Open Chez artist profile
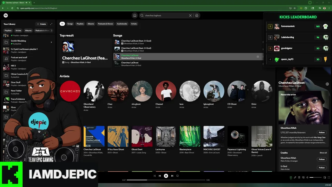The height and width of the screenshot is (187, 332). (x=118, y=95)
